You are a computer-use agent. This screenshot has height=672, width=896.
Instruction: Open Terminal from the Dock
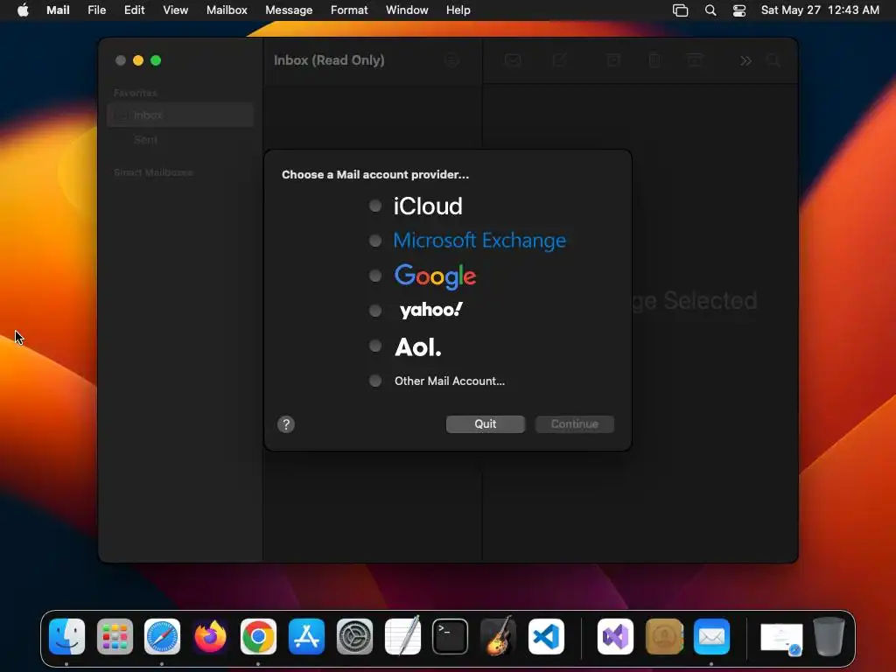[x=451, y=637]
